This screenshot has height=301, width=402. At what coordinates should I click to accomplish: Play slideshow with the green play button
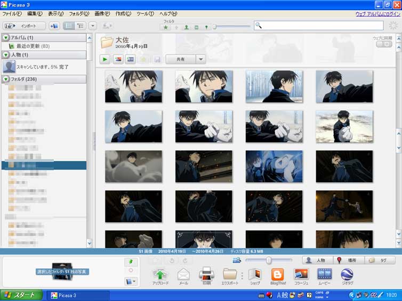[x=105, y=60]
